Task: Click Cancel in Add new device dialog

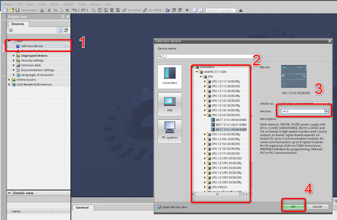Action: click(317, 207)
